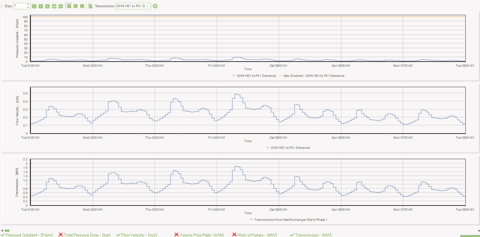Set range to 1 day calendar icon
480x237 pixels.
(34, 6)
